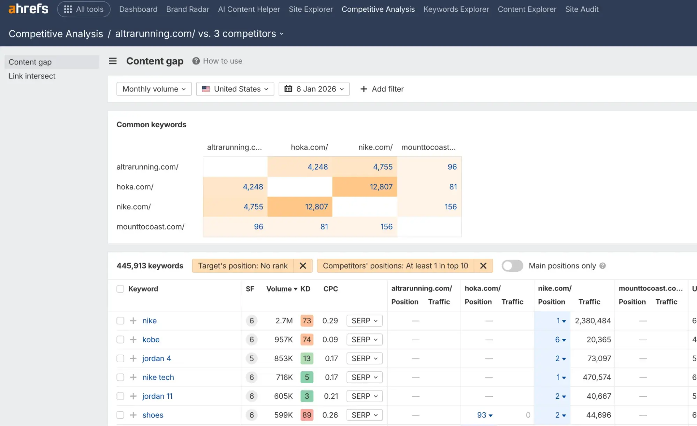The image size is (697, 426).
Task: Open the Monthly volume dropdown
Action: click(154, 89)
